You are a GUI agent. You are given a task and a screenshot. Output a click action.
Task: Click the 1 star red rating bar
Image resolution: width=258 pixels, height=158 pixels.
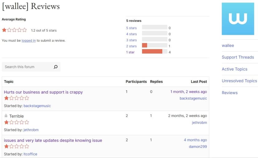152,51
